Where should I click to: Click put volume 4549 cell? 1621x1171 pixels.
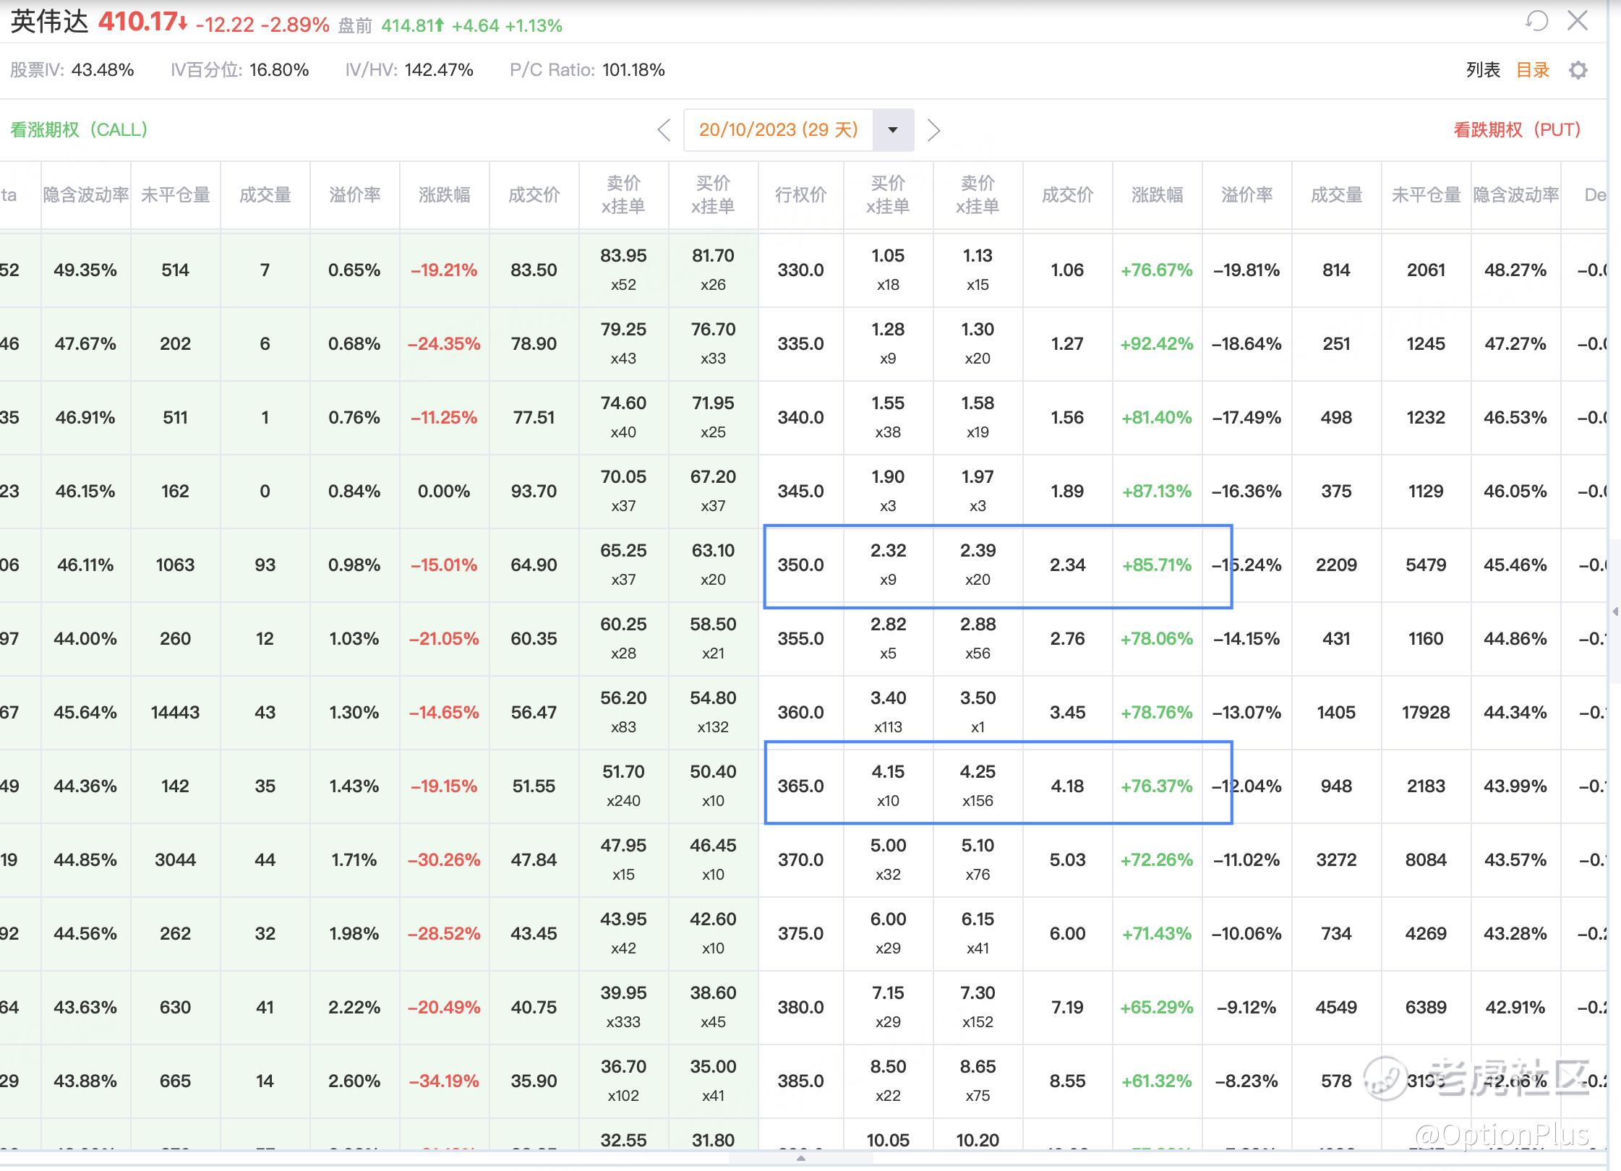pos(1337,1008)
